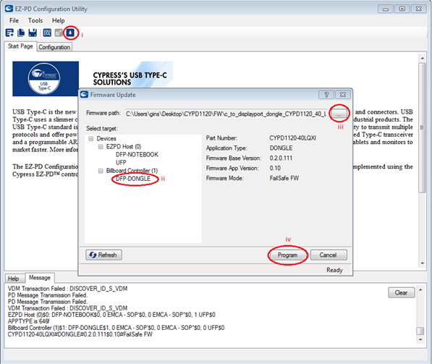Click the Firmware App Version value 0.10
This screenshot has width=432, height=364.
coord(275,168)
